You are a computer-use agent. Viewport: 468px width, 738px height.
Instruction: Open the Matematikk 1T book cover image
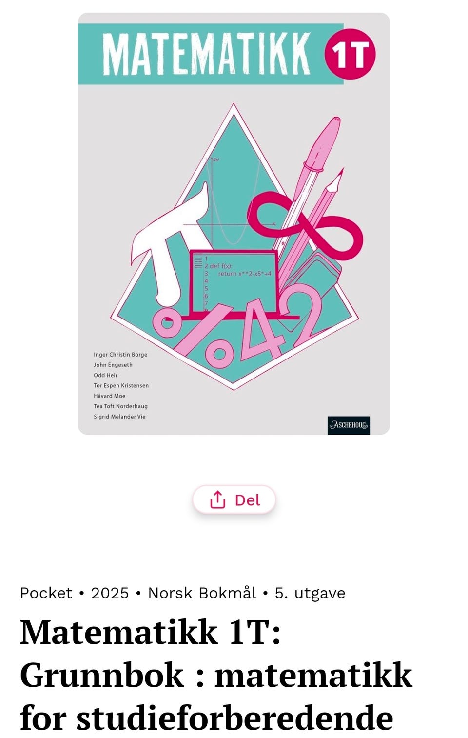pos(234,223)
